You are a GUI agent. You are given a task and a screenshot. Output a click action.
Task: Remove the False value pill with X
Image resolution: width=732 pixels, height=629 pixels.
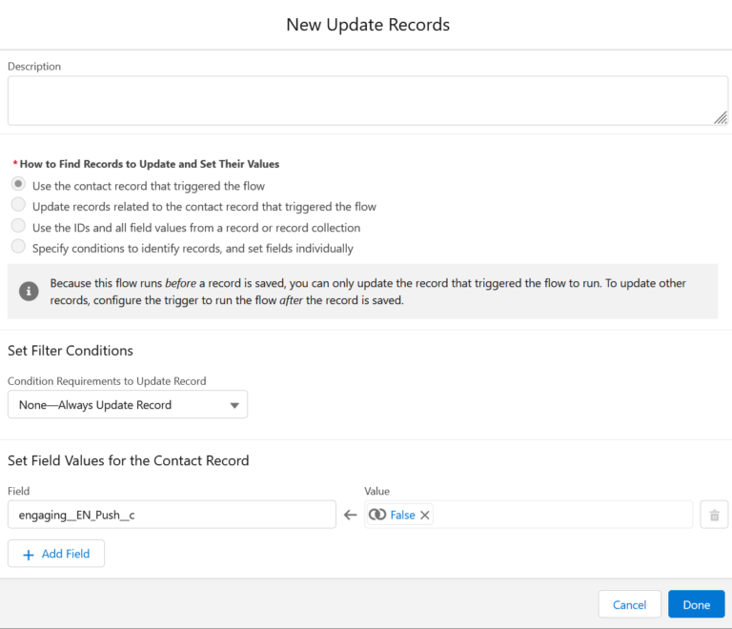pyautogui.click(x=425, y=515)
